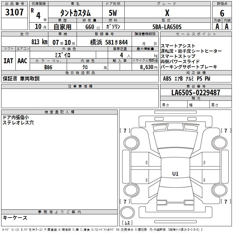Select registration number 横浜 581ホ844
233x233 pixels.
109,42
